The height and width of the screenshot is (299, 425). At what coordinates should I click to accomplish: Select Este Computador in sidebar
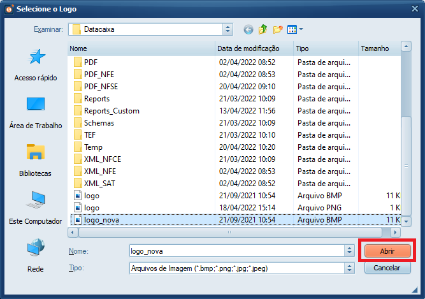36,208
